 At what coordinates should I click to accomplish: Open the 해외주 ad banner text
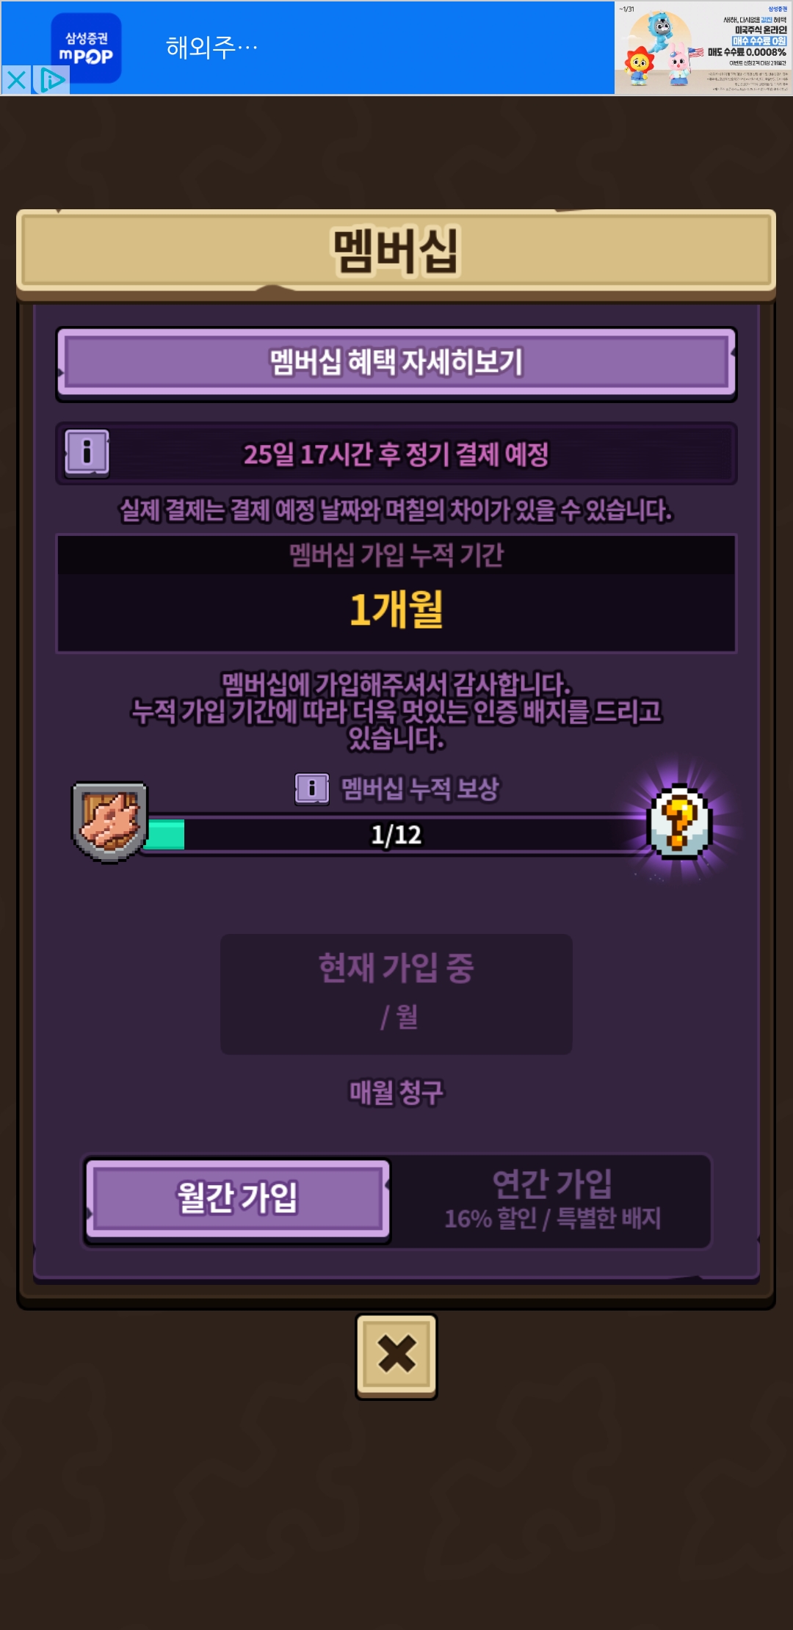point(211,48)
